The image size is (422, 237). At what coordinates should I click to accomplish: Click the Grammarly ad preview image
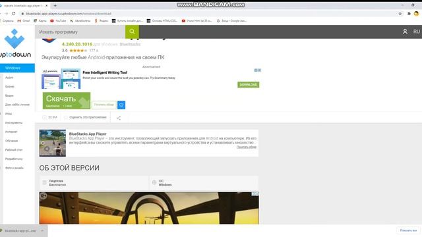61,78
